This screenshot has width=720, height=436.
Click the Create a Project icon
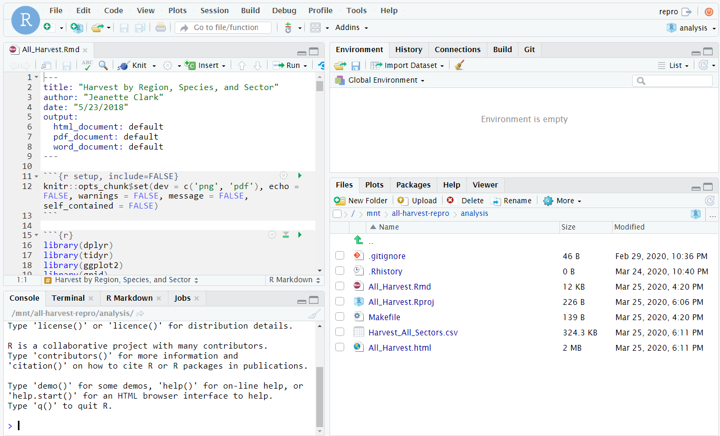coord(77,27)
